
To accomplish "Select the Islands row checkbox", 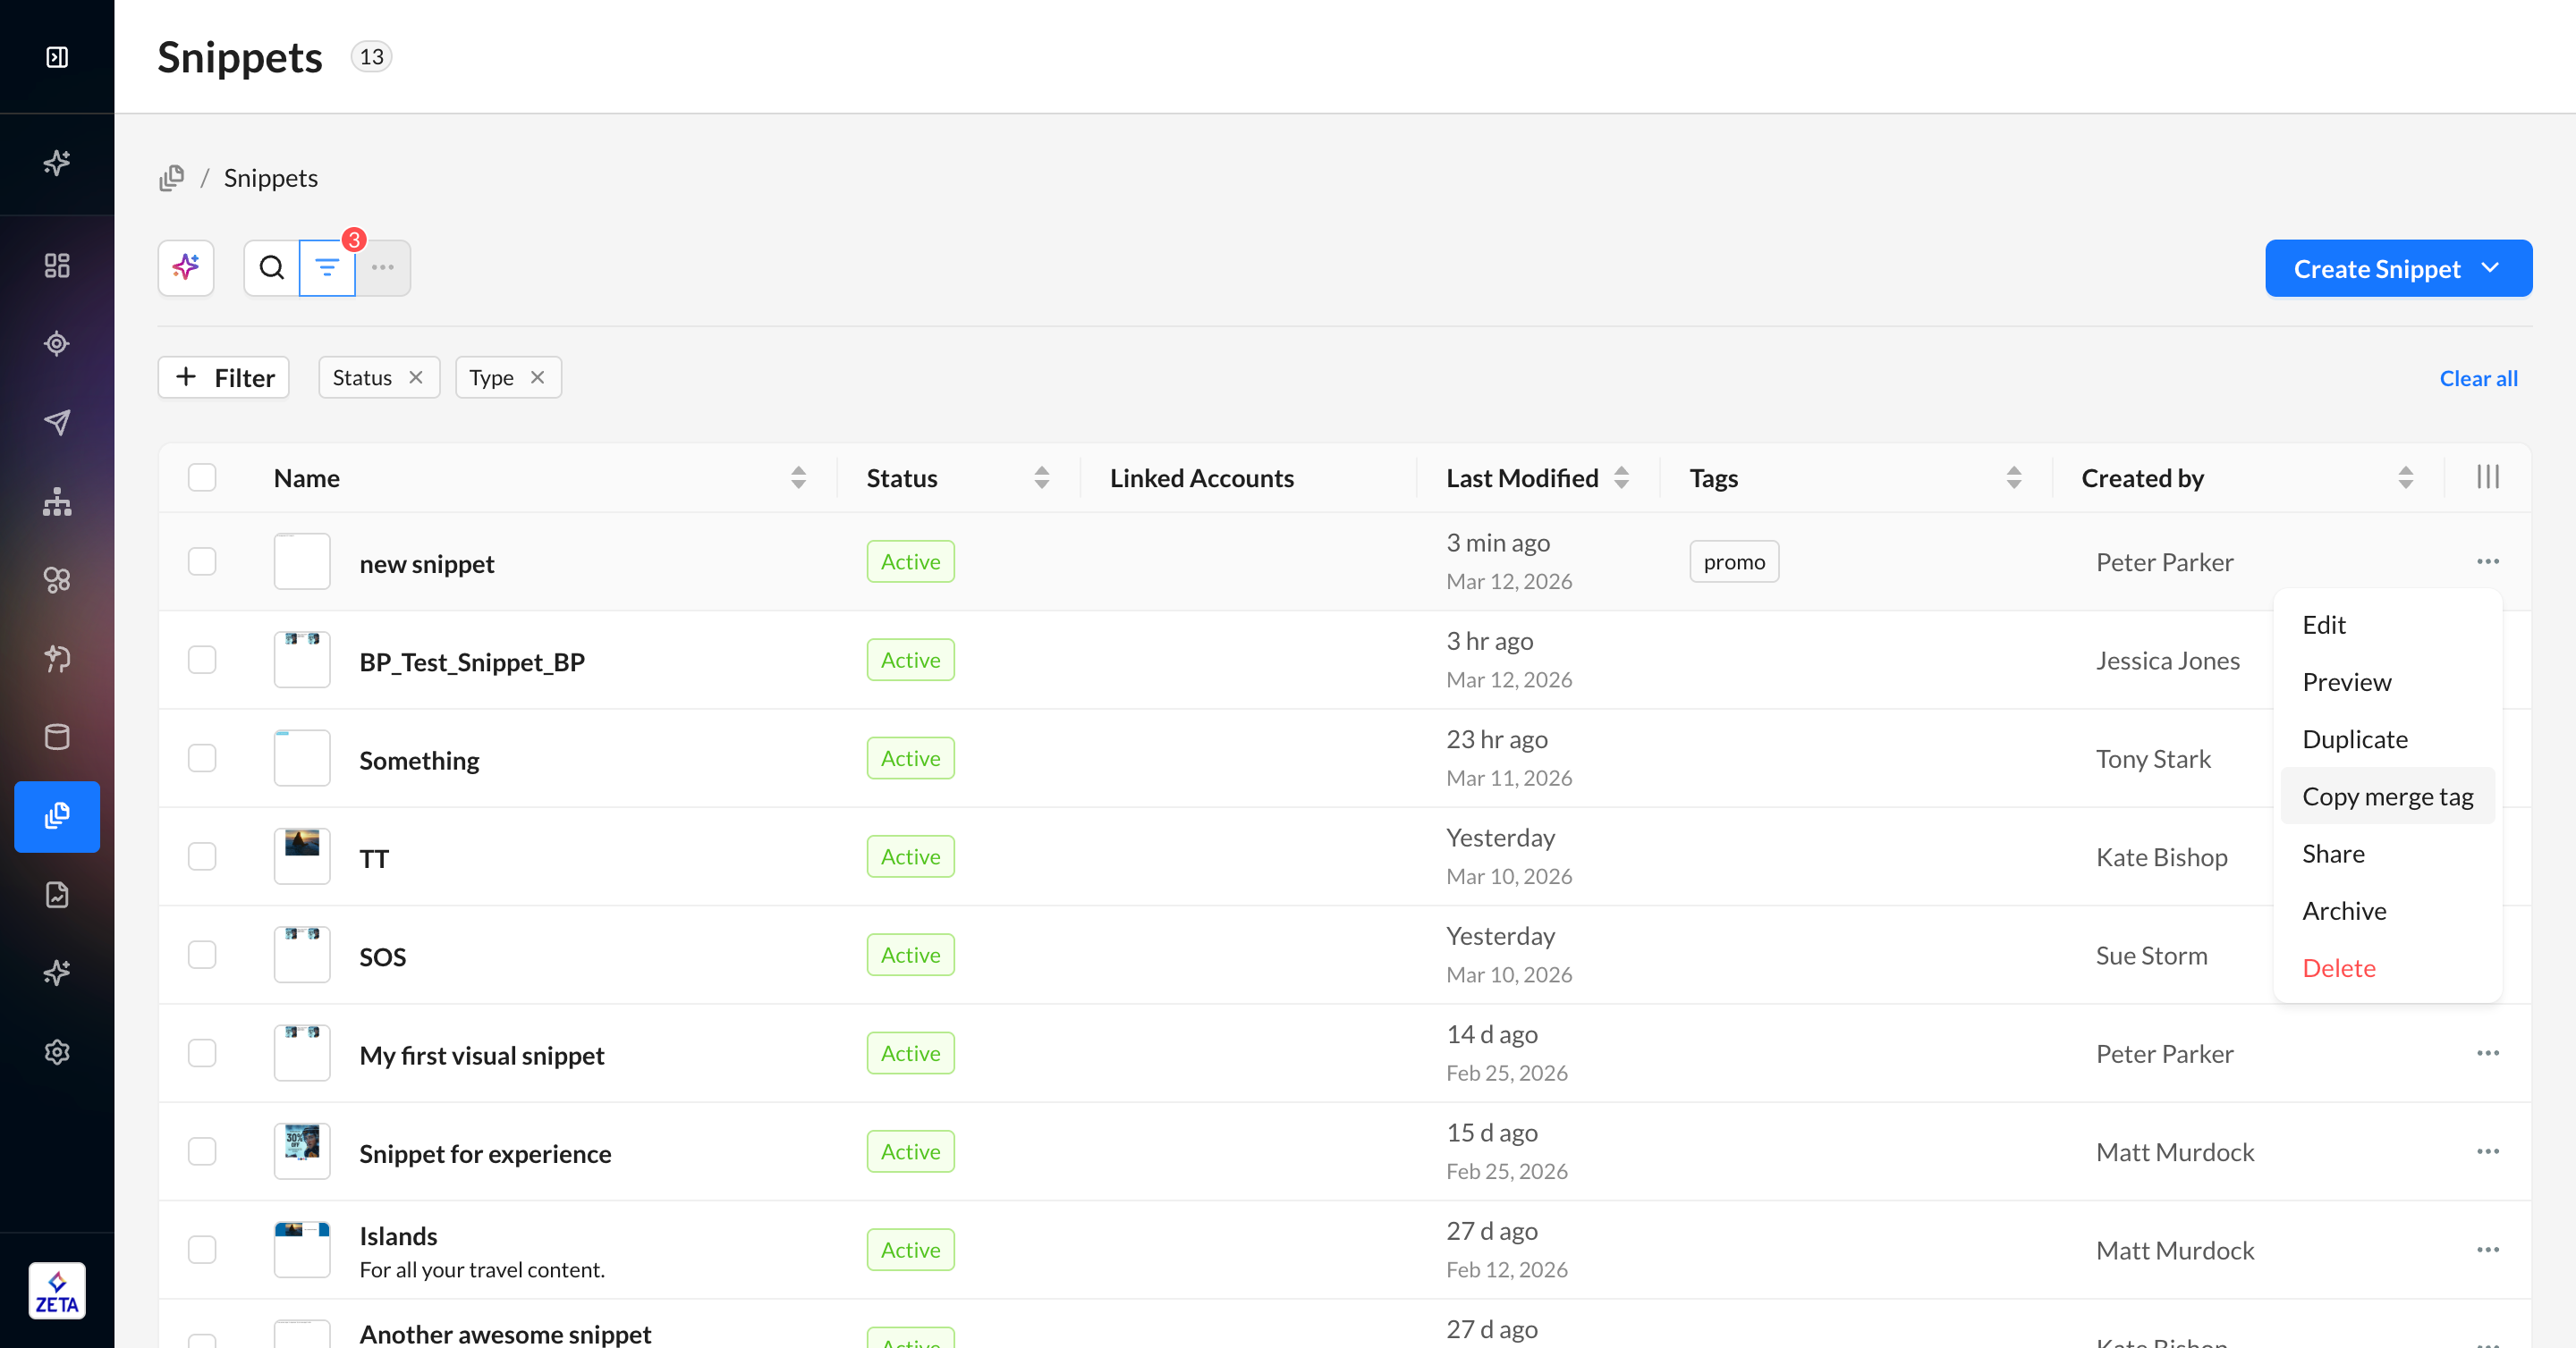I will 202,1250.
